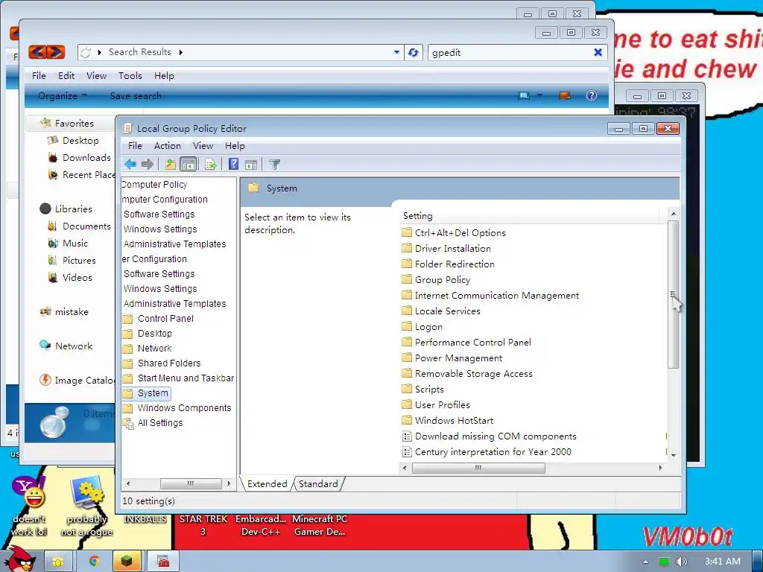
Task: Open the Edit menu in Explorer window
Action: 66,75
